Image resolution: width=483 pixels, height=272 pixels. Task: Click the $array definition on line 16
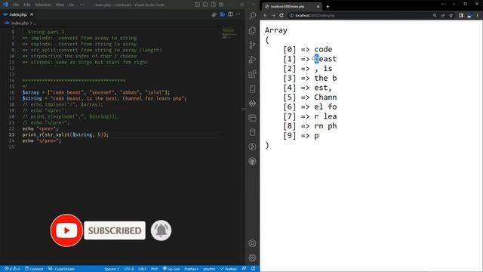pyautogui.click(x=96, y=92)
